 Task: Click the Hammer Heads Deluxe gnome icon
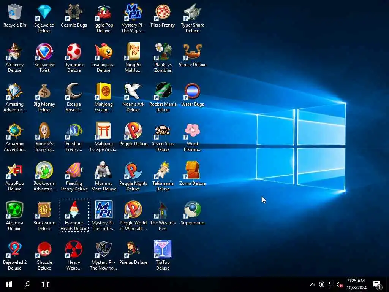click(x=74, y=209)
